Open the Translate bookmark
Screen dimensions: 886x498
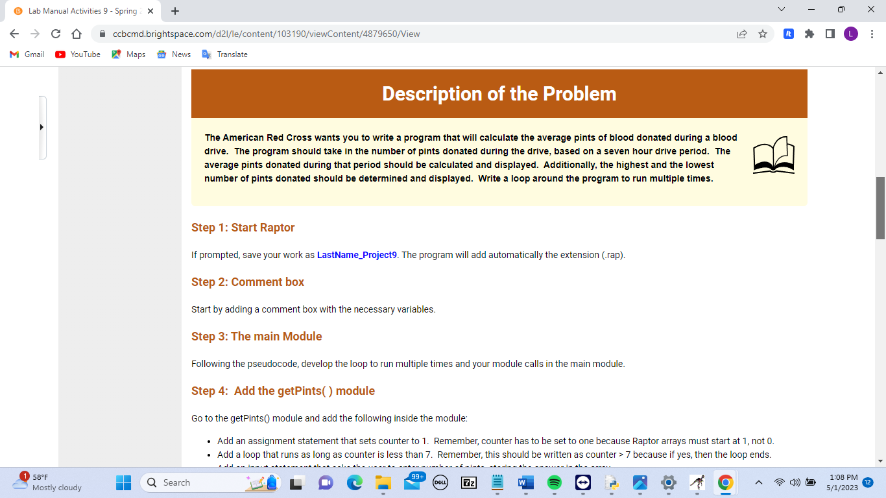tap(225, 54)
